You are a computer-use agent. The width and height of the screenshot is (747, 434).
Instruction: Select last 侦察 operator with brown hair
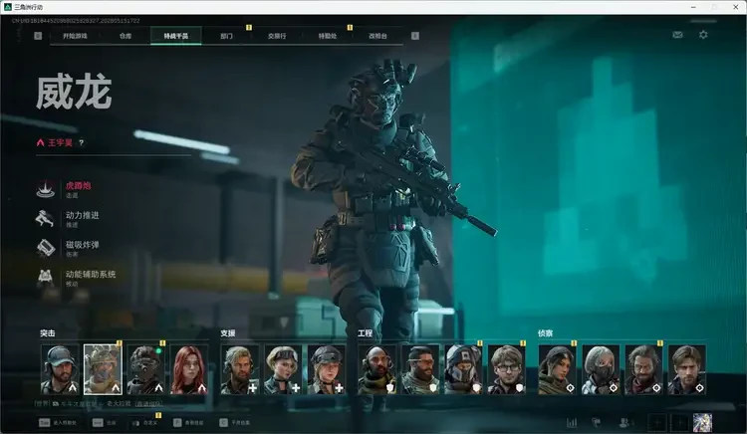686,369
